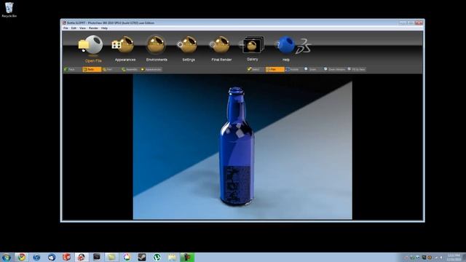Click the Open File sphere icon
This screenshot has width=466, height=262.
tap(91, 45)
